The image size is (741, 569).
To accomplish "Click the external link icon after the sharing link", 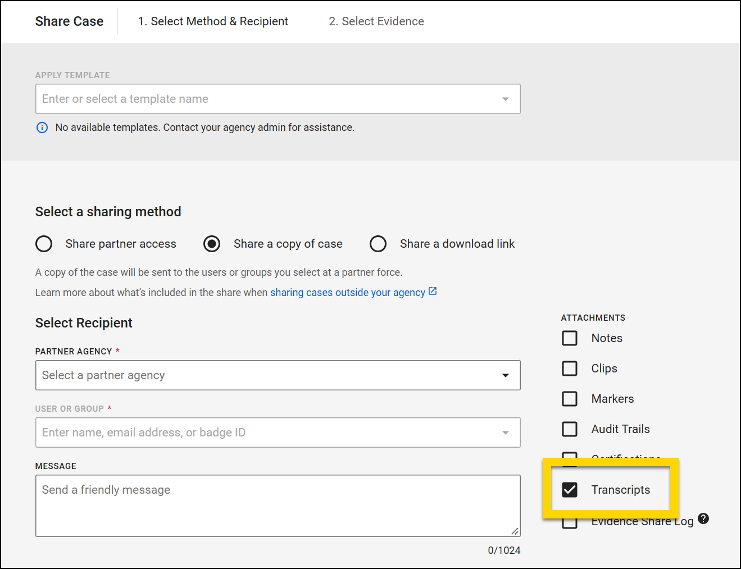I will [432, 292].
